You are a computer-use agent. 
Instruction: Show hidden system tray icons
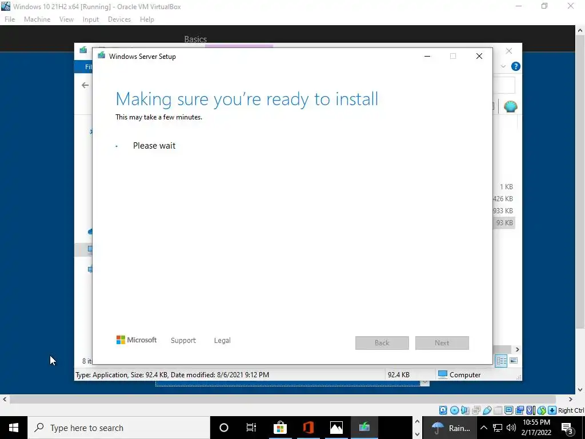pyautogui.click(x=483, y=428)
